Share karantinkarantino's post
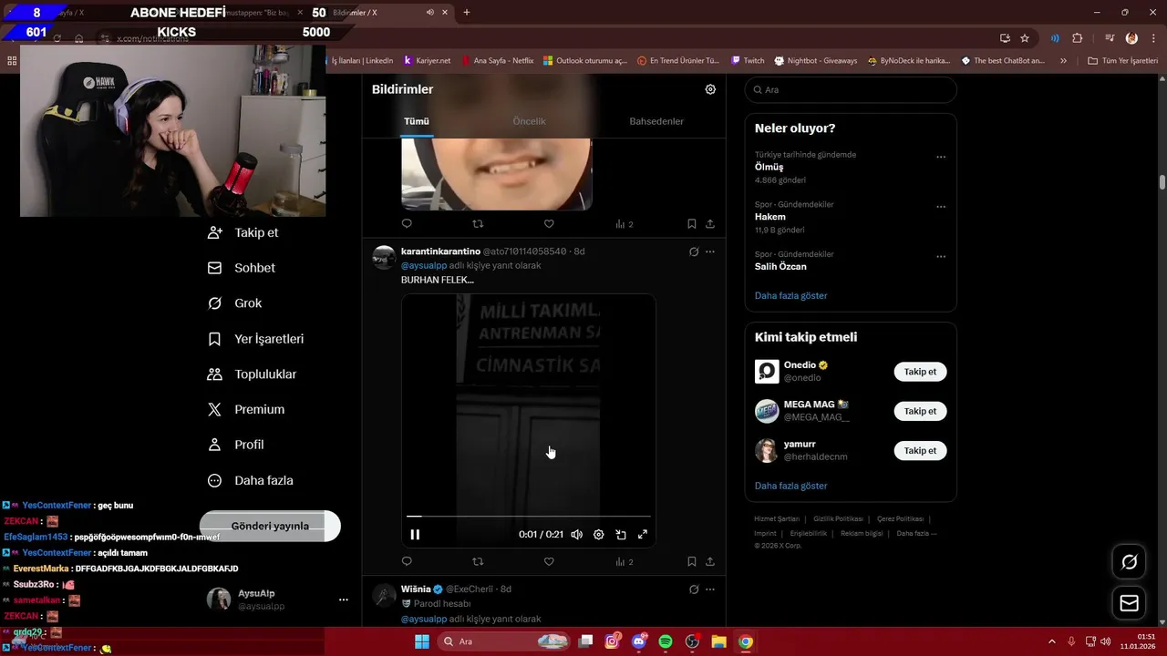 point(710,561)
